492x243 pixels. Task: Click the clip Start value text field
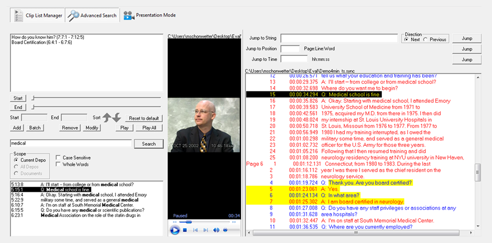(34, 118)
